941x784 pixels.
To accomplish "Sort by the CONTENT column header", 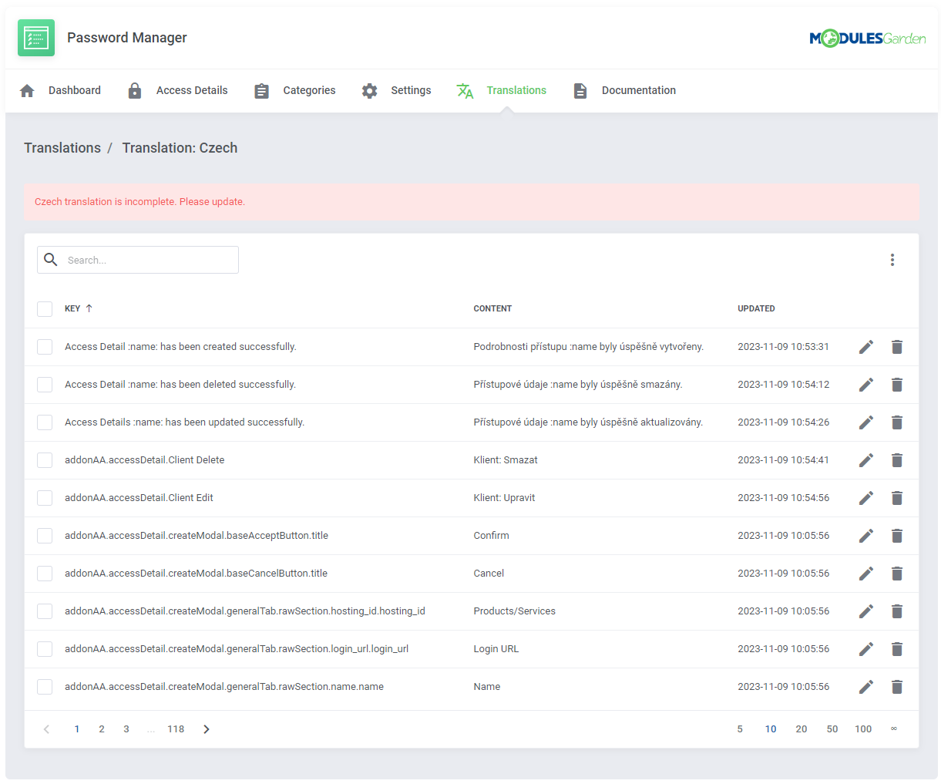I will click(x=492, y=308).
